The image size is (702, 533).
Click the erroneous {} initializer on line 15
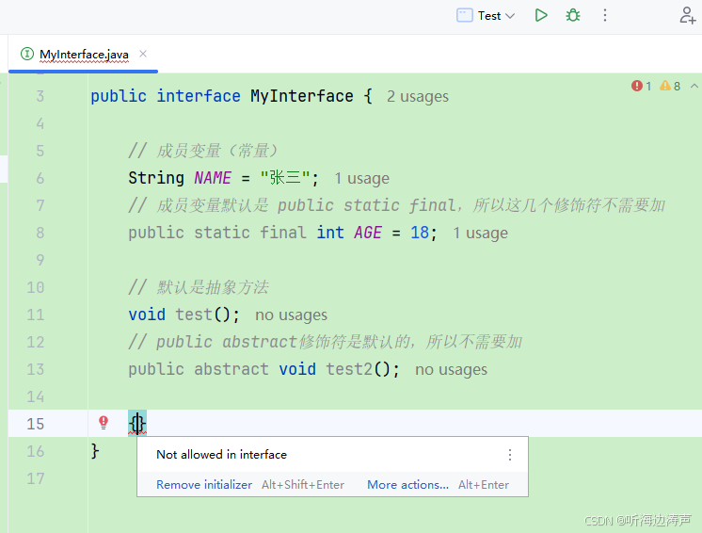tap(137, 423)
